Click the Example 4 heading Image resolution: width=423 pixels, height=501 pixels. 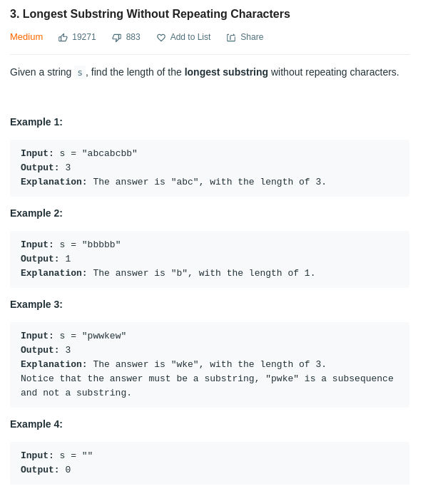pyautogui.click(x=36, y=424)
